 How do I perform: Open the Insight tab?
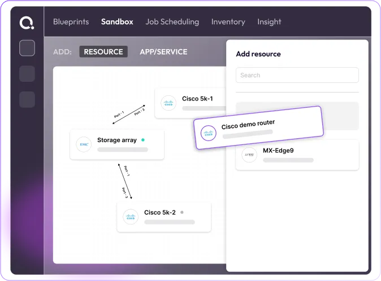pos(269,22)
